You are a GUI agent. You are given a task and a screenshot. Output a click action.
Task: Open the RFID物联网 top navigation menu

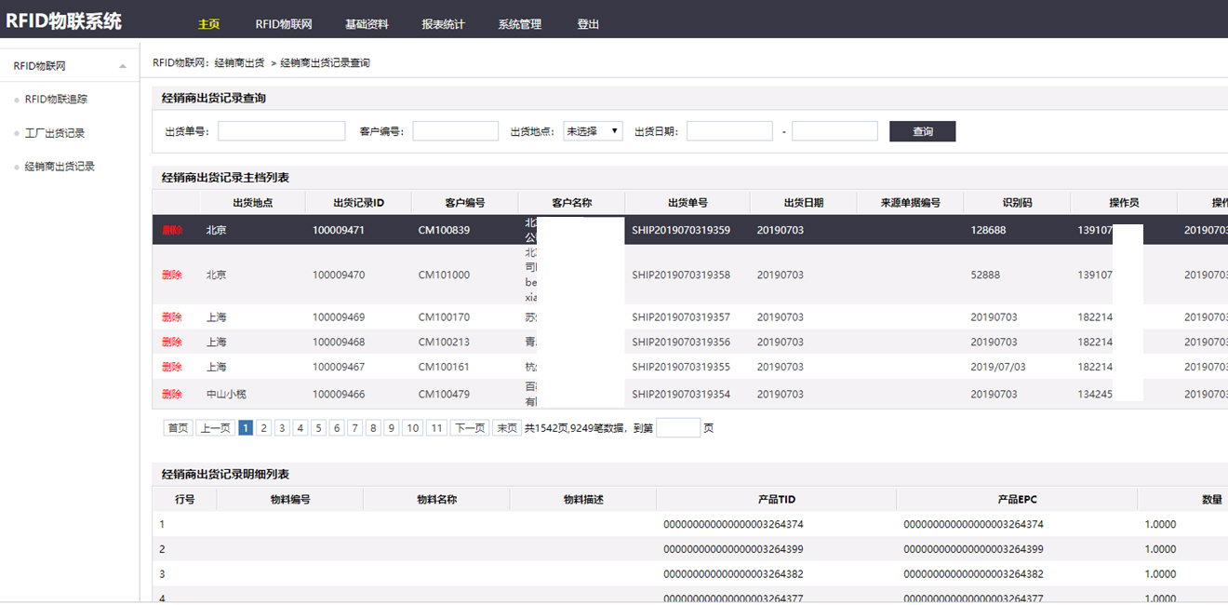[x=283, y=24]
